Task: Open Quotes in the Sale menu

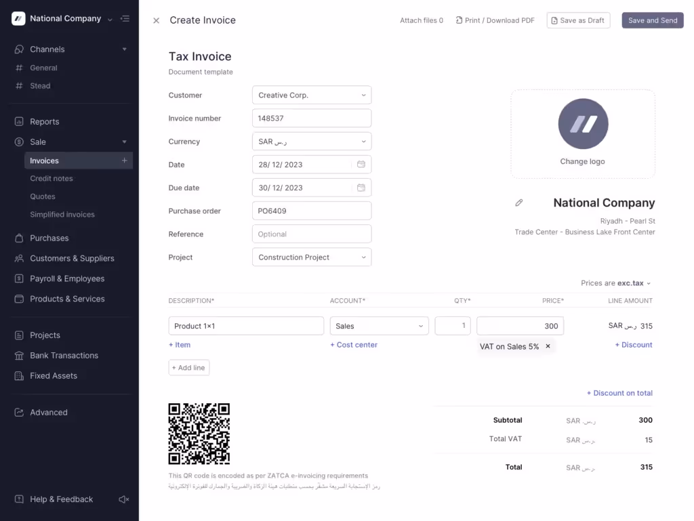Action: point(43,196)
